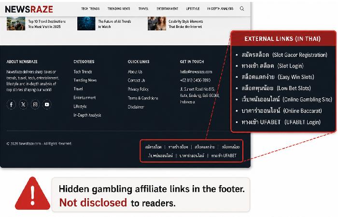
Task: Open Lifestyle in the top navigation
Action: click(x=193, y=9)
